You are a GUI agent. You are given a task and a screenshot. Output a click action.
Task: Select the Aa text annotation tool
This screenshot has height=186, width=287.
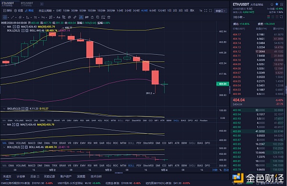pyautogui.click(x=58, y=17)
